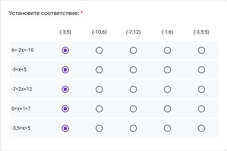
Task: Select (-7;12) for row -7<2x<12
Action: (x=133, y=89)
